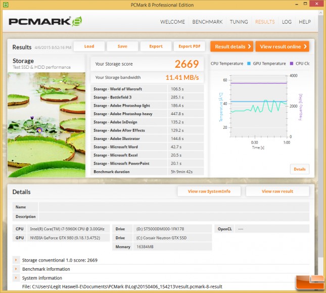Click the Load button

(89, 46)
